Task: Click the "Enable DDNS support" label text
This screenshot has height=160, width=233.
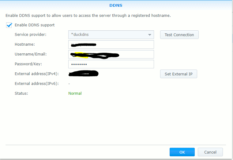Action: pos(35,25)
